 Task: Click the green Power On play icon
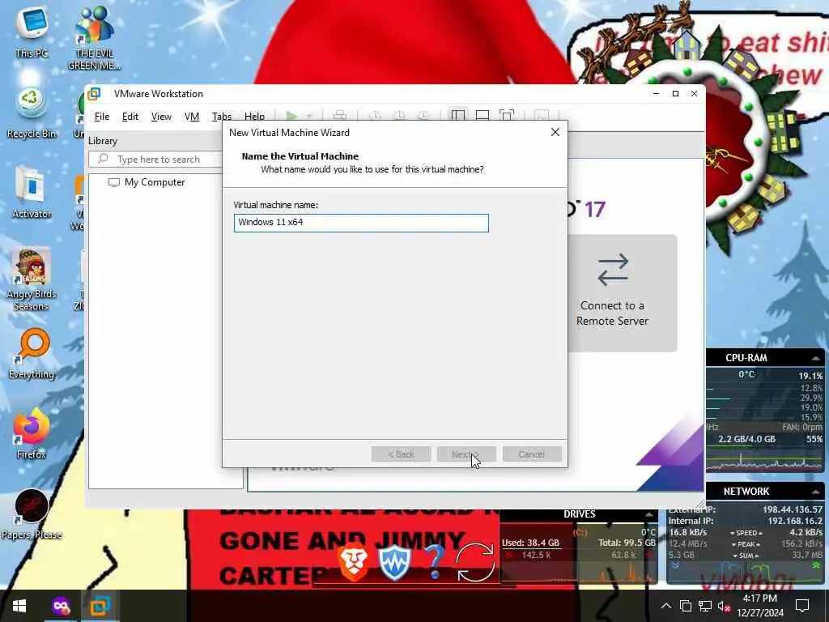click(x=291, y=115)
